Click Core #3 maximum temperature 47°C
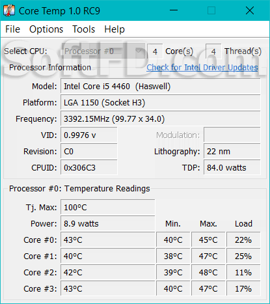Screen dimensions: 270x304 point(208,289)
